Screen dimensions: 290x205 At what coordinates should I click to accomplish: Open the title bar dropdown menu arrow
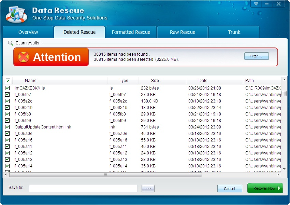256,4
